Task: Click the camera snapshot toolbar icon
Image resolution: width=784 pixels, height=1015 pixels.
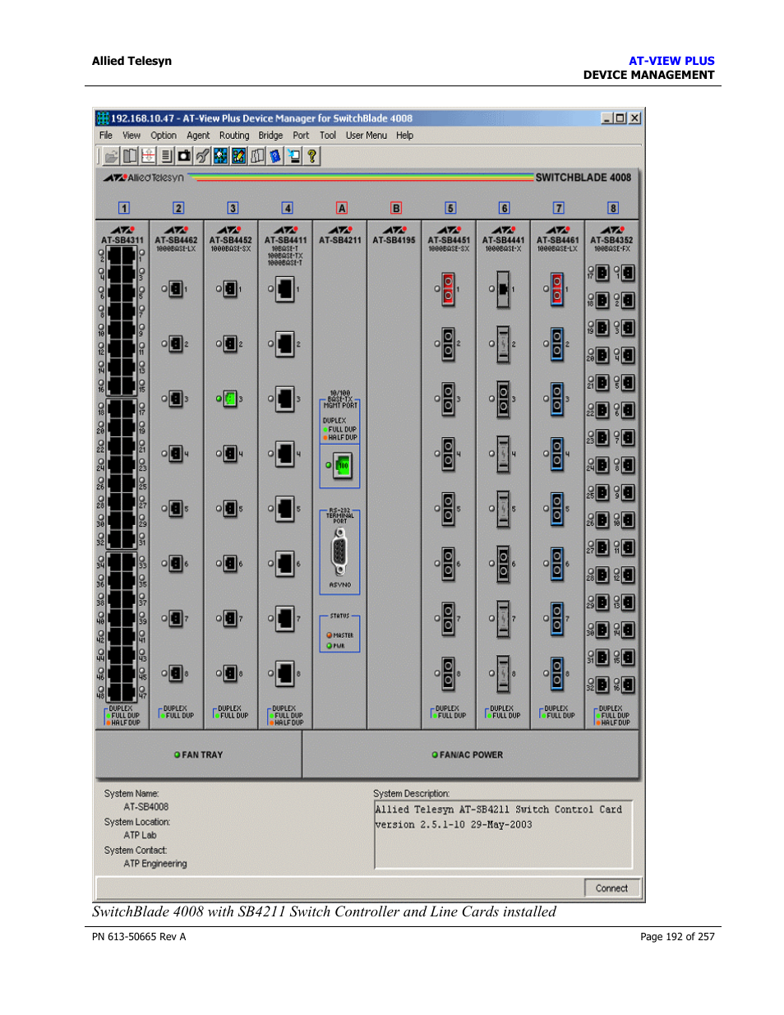Action: click(184, 156)
